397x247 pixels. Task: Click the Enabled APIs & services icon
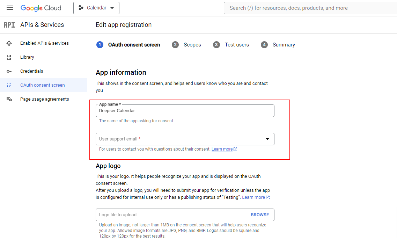point(9,43)
